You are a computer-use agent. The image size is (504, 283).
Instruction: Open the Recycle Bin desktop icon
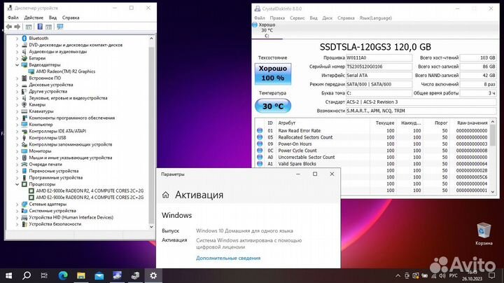(484, 233)
